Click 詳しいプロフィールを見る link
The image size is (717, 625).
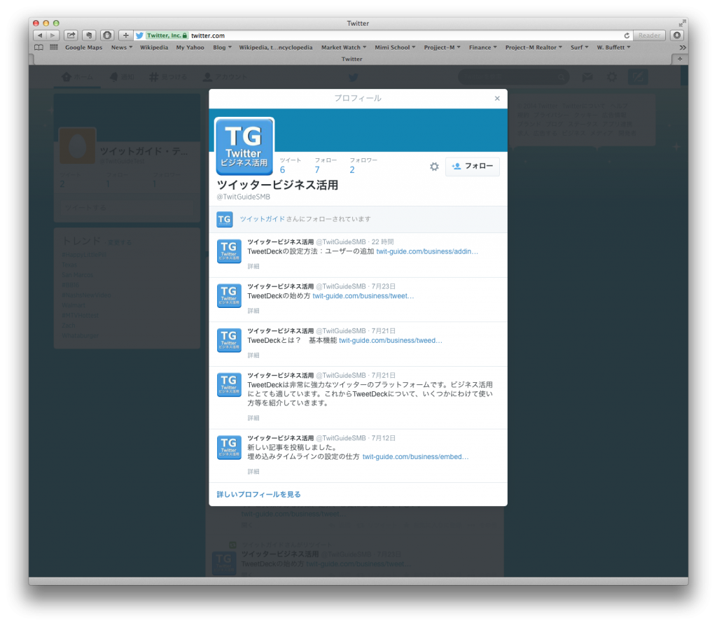(x=258, y=494)
